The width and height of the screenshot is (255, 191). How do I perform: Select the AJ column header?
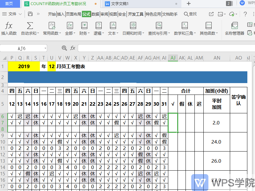(x=173, y=58)
